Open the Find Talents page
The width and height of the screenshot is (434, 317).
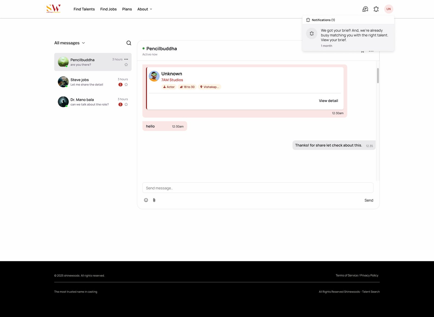coord(84,9)
